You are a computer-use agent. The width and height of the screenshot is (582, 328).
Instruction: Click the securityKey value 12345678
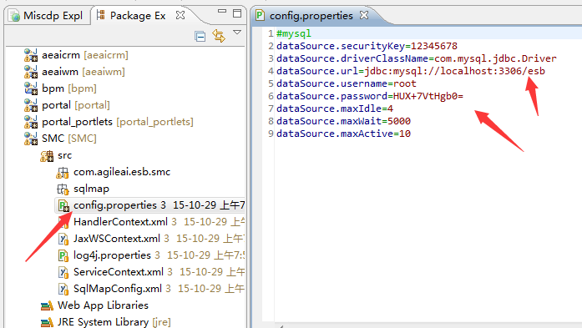coord(434,46)
